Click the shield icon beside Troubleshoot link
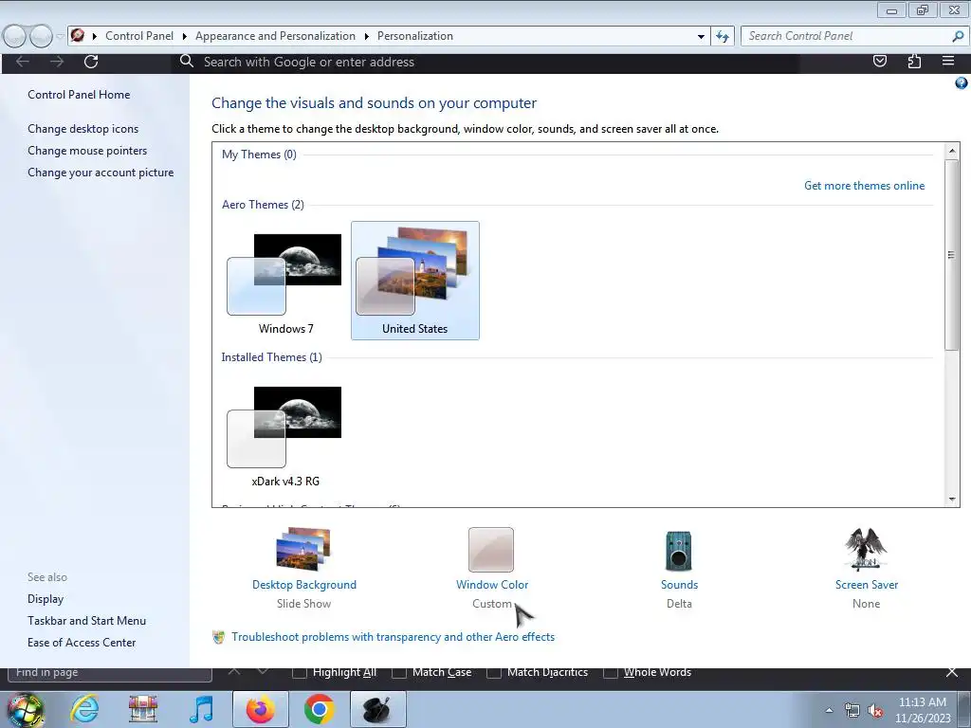The height and width of the screenshot is (728, 971). point(219,637)
